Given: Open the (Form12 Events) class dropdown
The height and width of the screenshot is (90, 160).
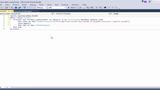Looking at the screenshot, I should click(x=81, y=13).
